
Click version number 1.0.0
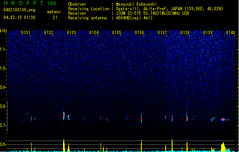(52, 3)
